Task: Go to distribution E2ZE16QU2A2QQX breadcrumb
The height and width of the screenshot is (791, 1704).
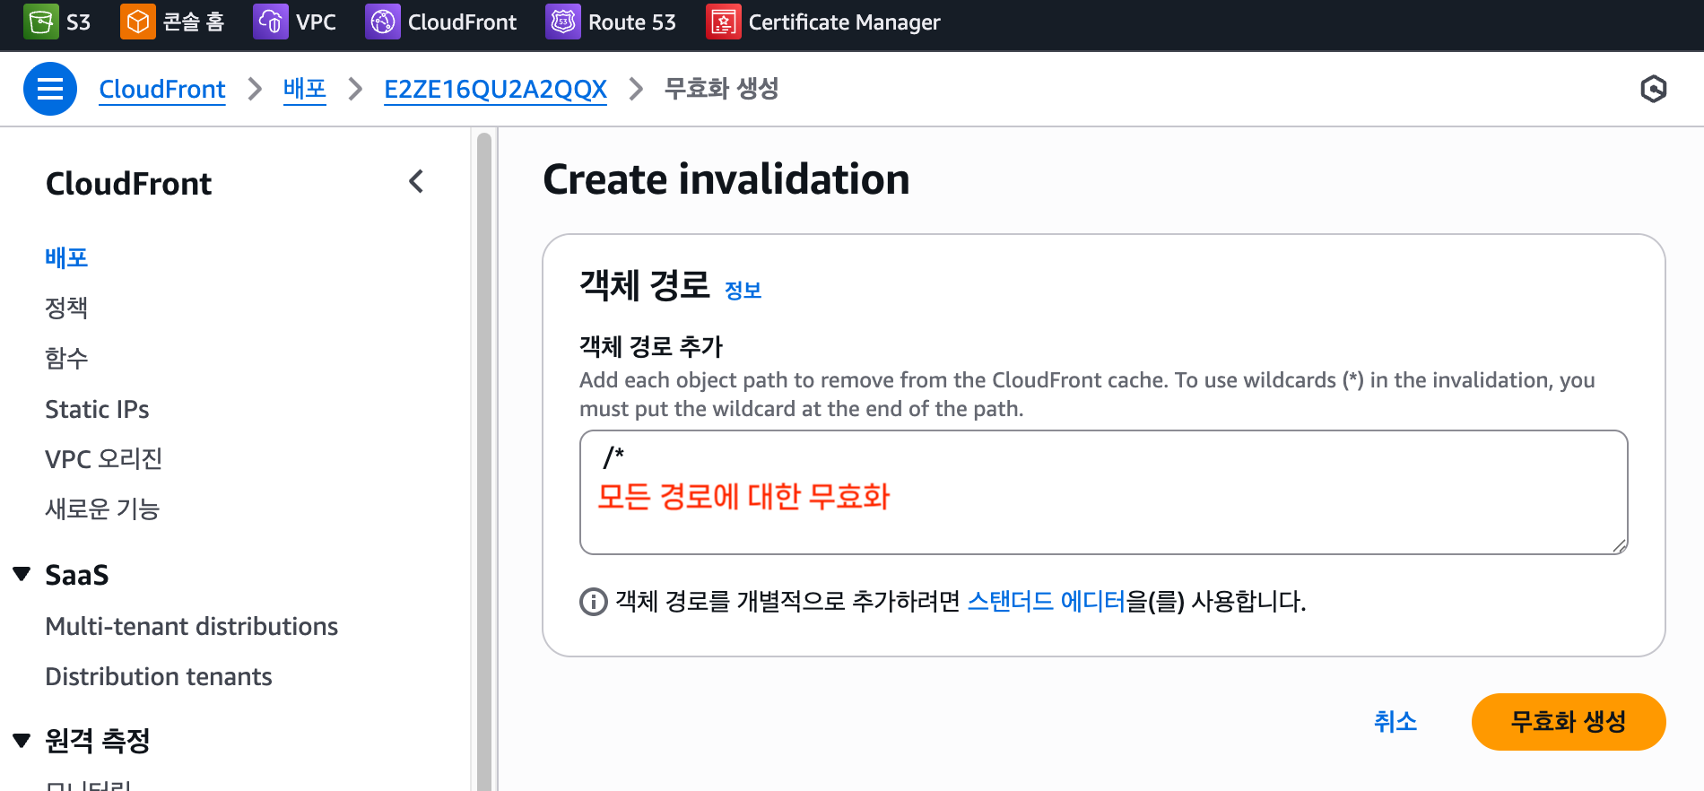Action: (495, 89)
